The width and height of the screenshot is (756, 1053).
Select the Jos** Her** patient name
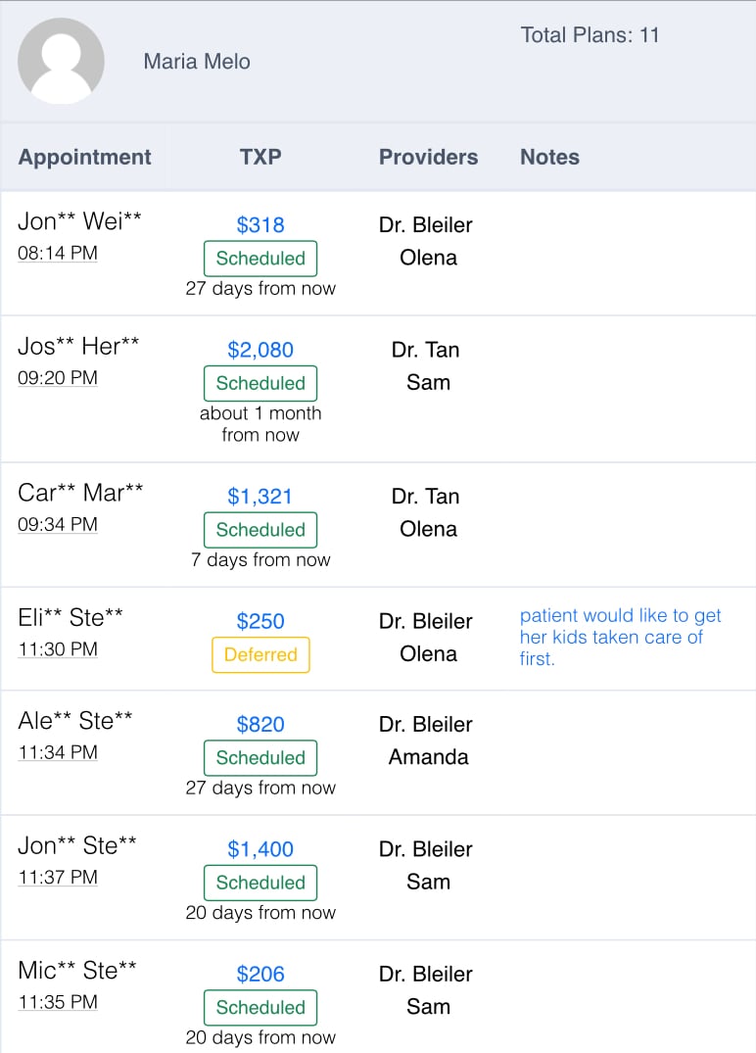click(x=78, y=346)
